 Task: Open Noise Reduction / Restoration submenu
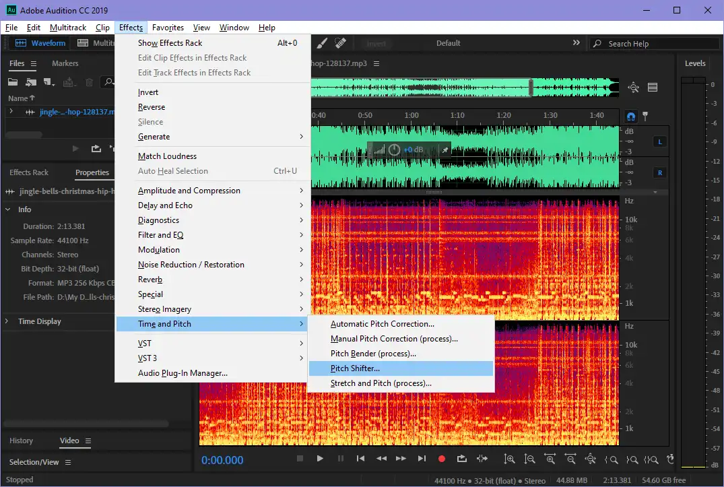pyautogui.click(x=212, y=265)
